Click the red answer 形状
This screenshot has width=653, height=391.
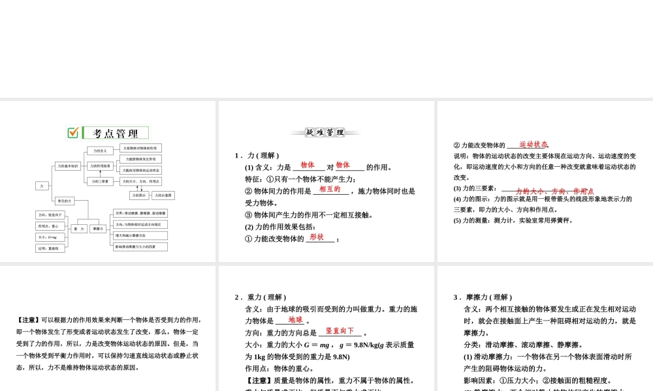point(317,237)
